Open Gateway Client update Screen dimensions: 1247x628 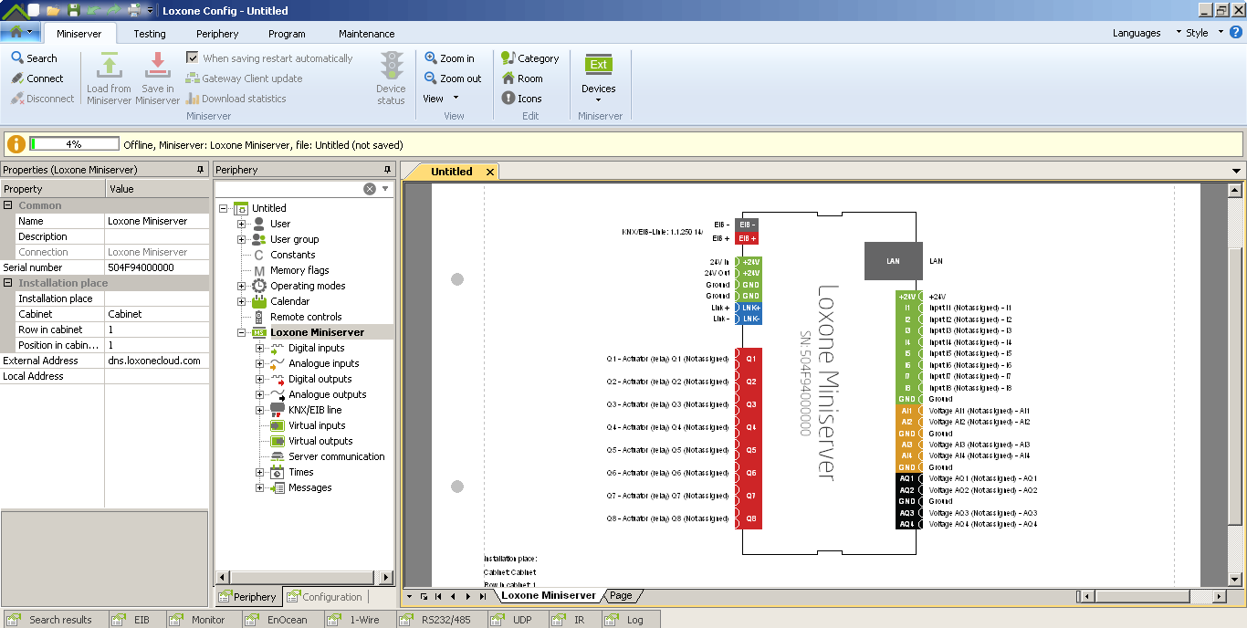(244, 78)
